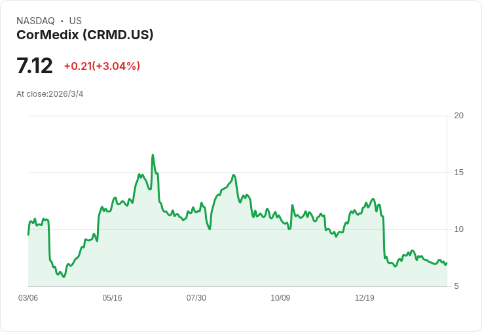The width and height of the screenshot is (482, 332).
Task: Select the US market label
Action: [x=75, y=21]
